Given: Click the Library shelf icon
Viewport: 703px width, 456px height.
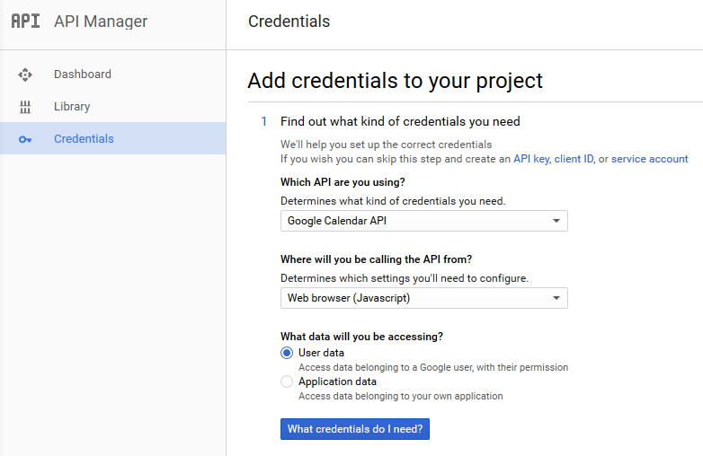Looking at the screenshot, I should pos(25,107).
